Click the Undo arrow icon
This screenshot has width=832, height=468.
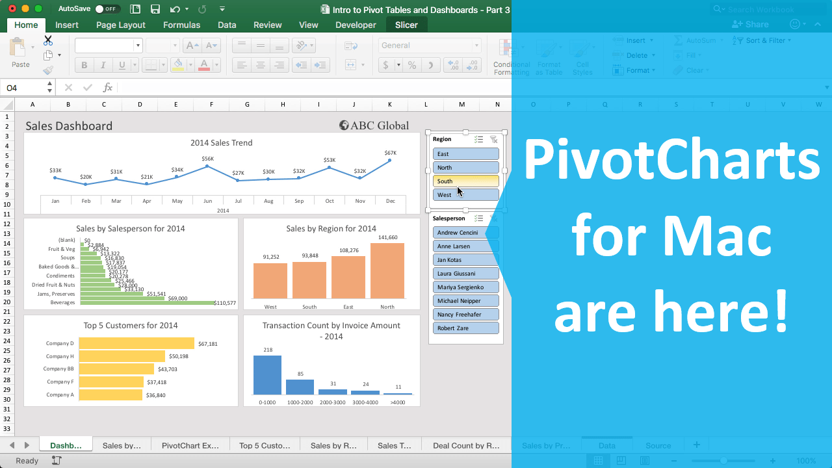click(x=174, y=9)
